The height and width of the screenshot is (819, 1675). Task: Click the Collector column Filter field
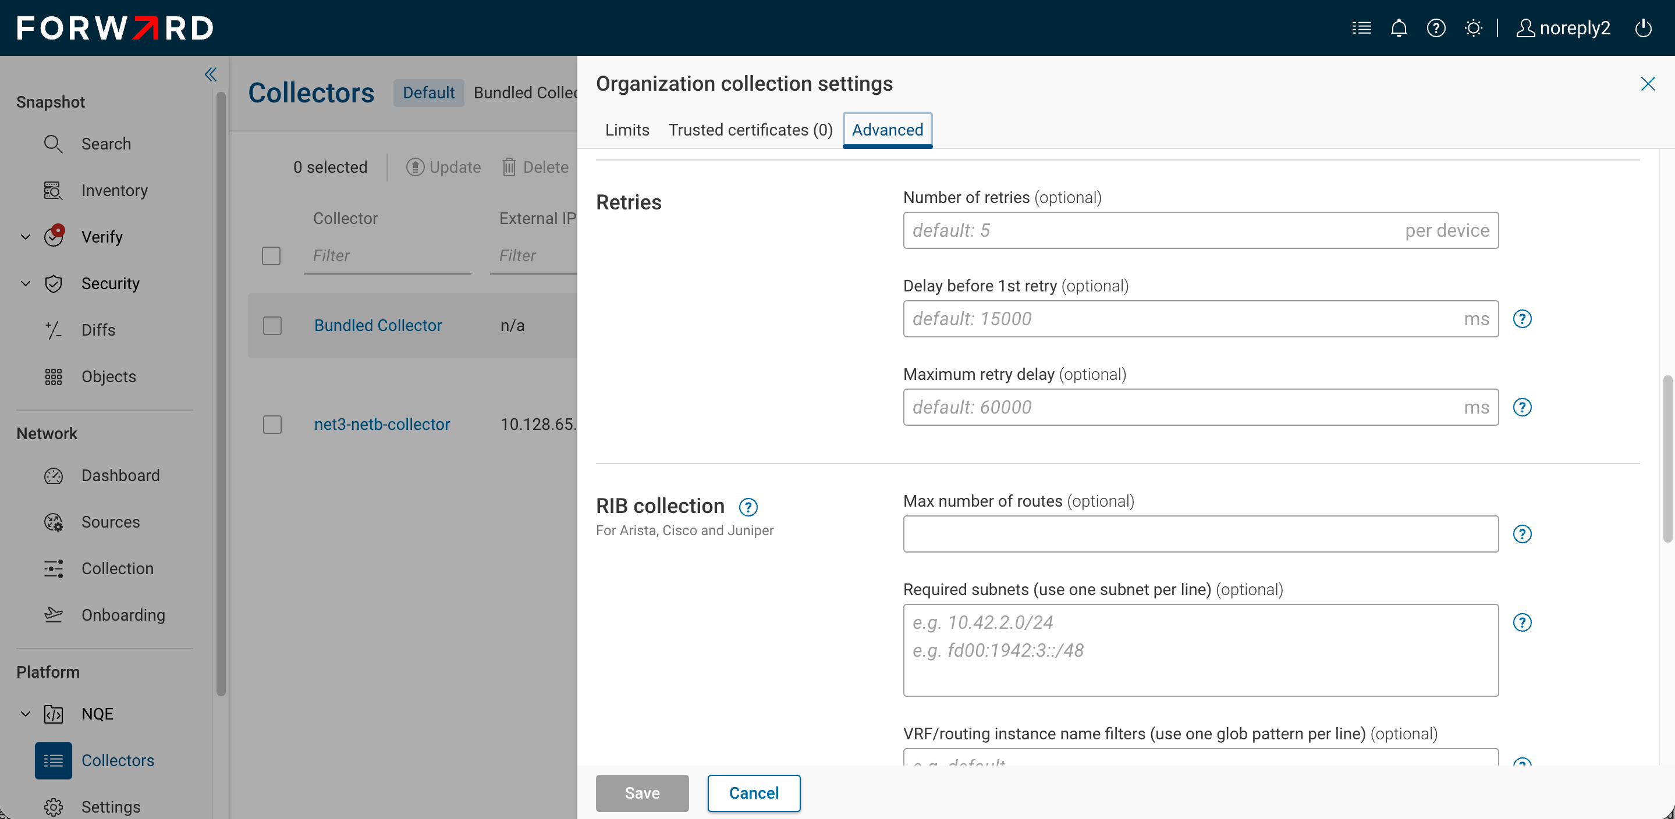(387, 255)
